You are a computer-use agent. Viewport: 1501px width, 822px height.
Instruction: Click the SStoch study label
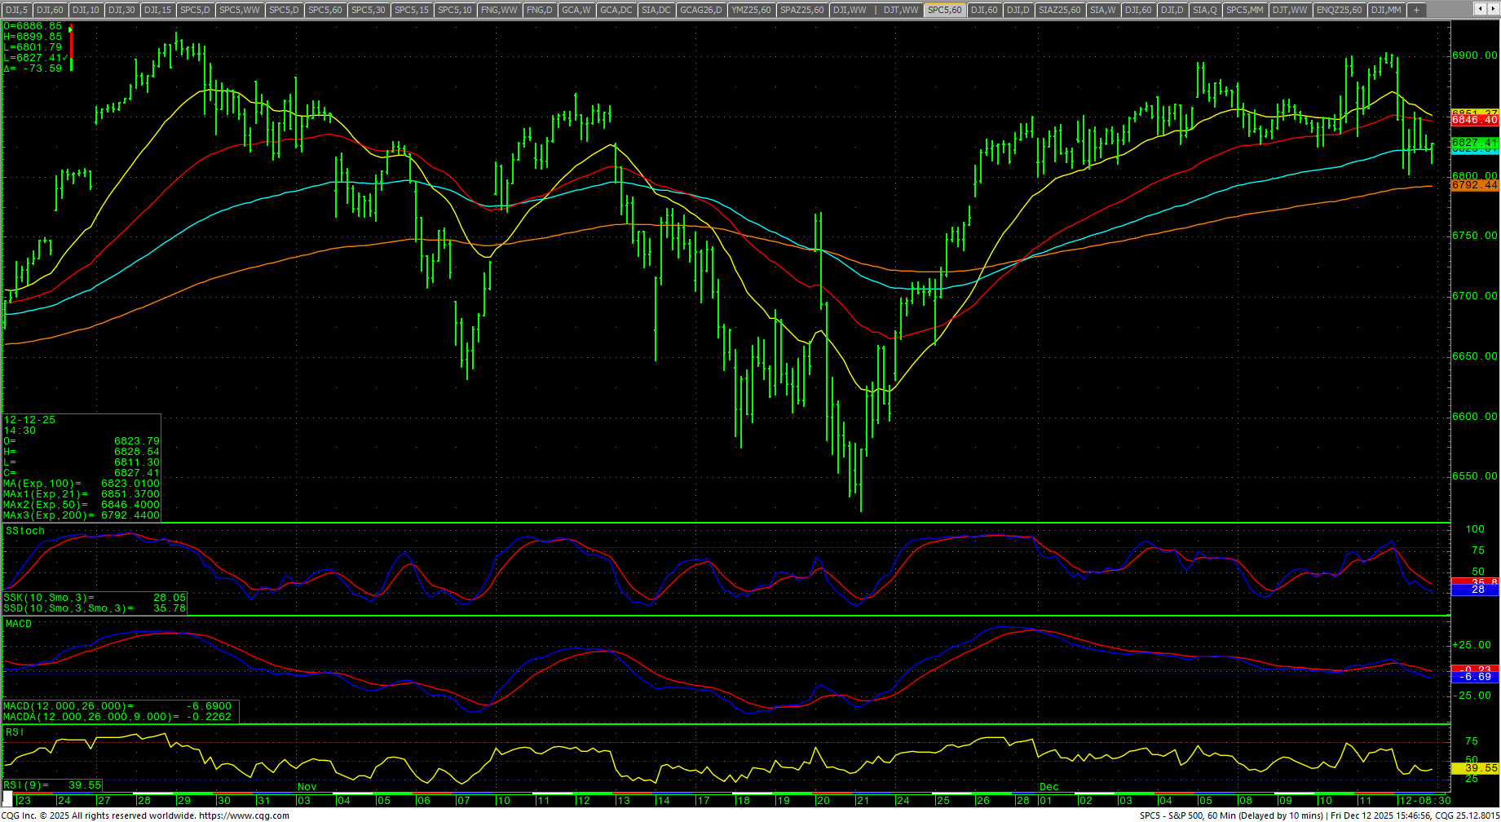tap(25, 531)
